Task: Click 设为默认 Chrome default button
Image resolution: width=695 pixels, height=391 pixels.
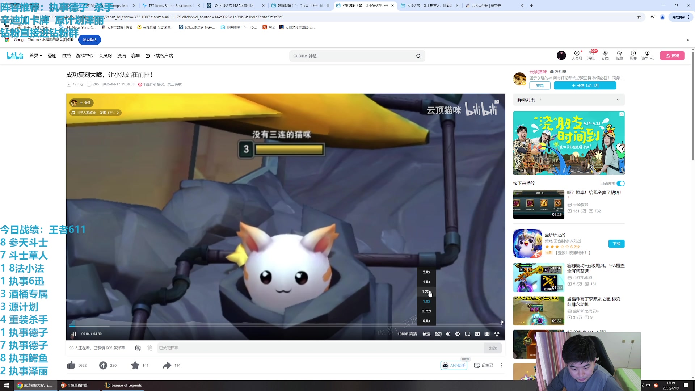Action: point(89,40)
